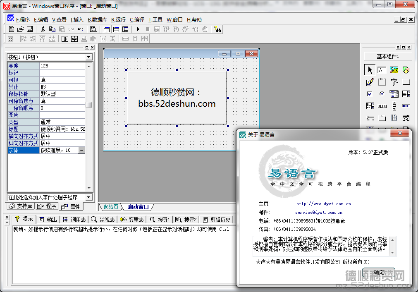
Task: Pick the list box component in palette
Action: click(406, 94)
